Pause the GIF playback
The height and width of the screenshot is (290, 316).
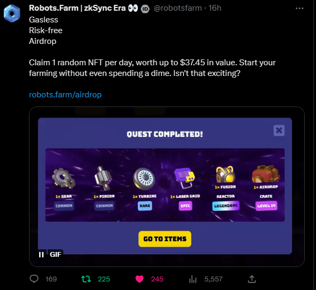[x=41, y=255]
